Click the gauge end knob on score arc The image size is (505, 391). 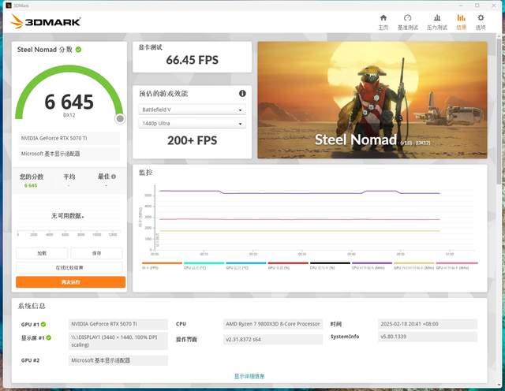click(120, 119)
